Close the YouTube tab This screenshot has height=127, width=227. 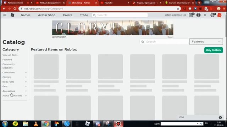128,3
